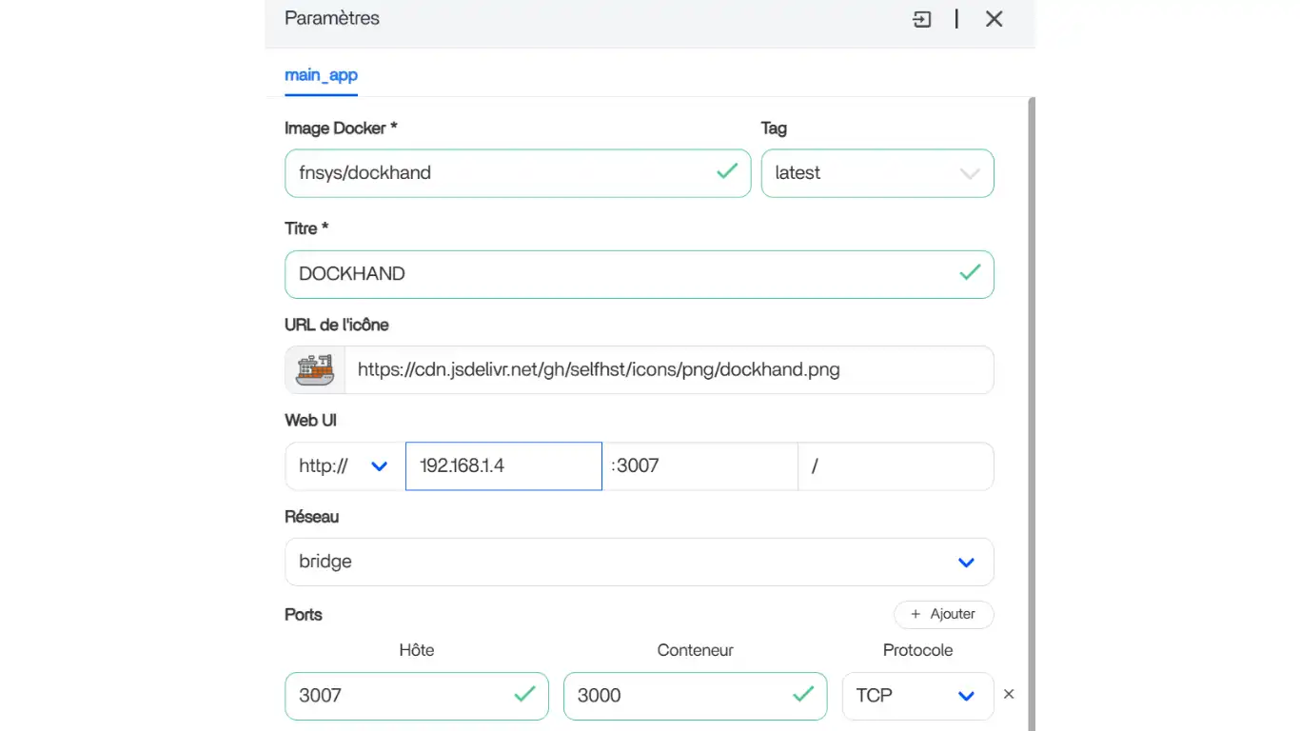The height and width of the screenshot is (731, 1300).
Task: Click the Web UI host field 192.168.1.4
Action: (503, 466)
